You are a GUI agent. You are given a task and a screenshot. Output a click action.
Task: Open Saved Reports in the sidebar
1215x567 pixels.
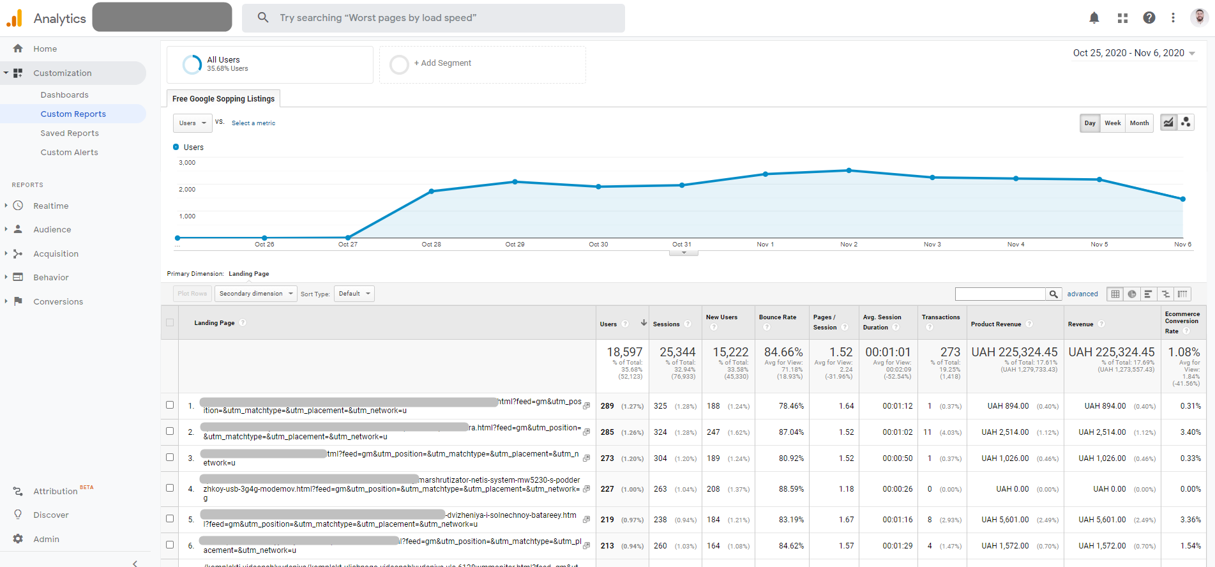coord(70,133)
